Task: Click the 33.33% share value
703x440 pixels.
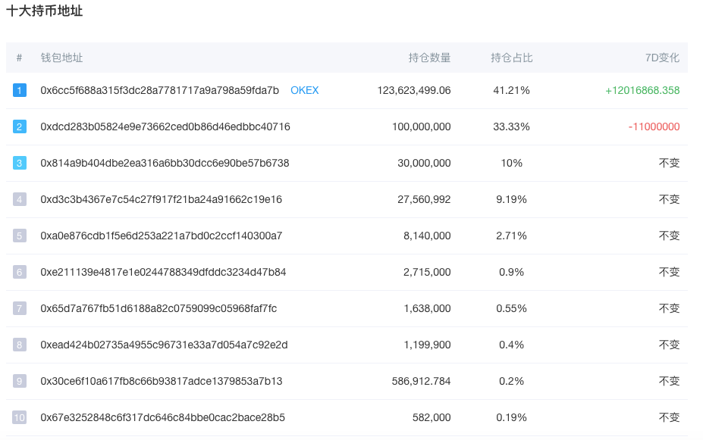Action: pos(512,126)
